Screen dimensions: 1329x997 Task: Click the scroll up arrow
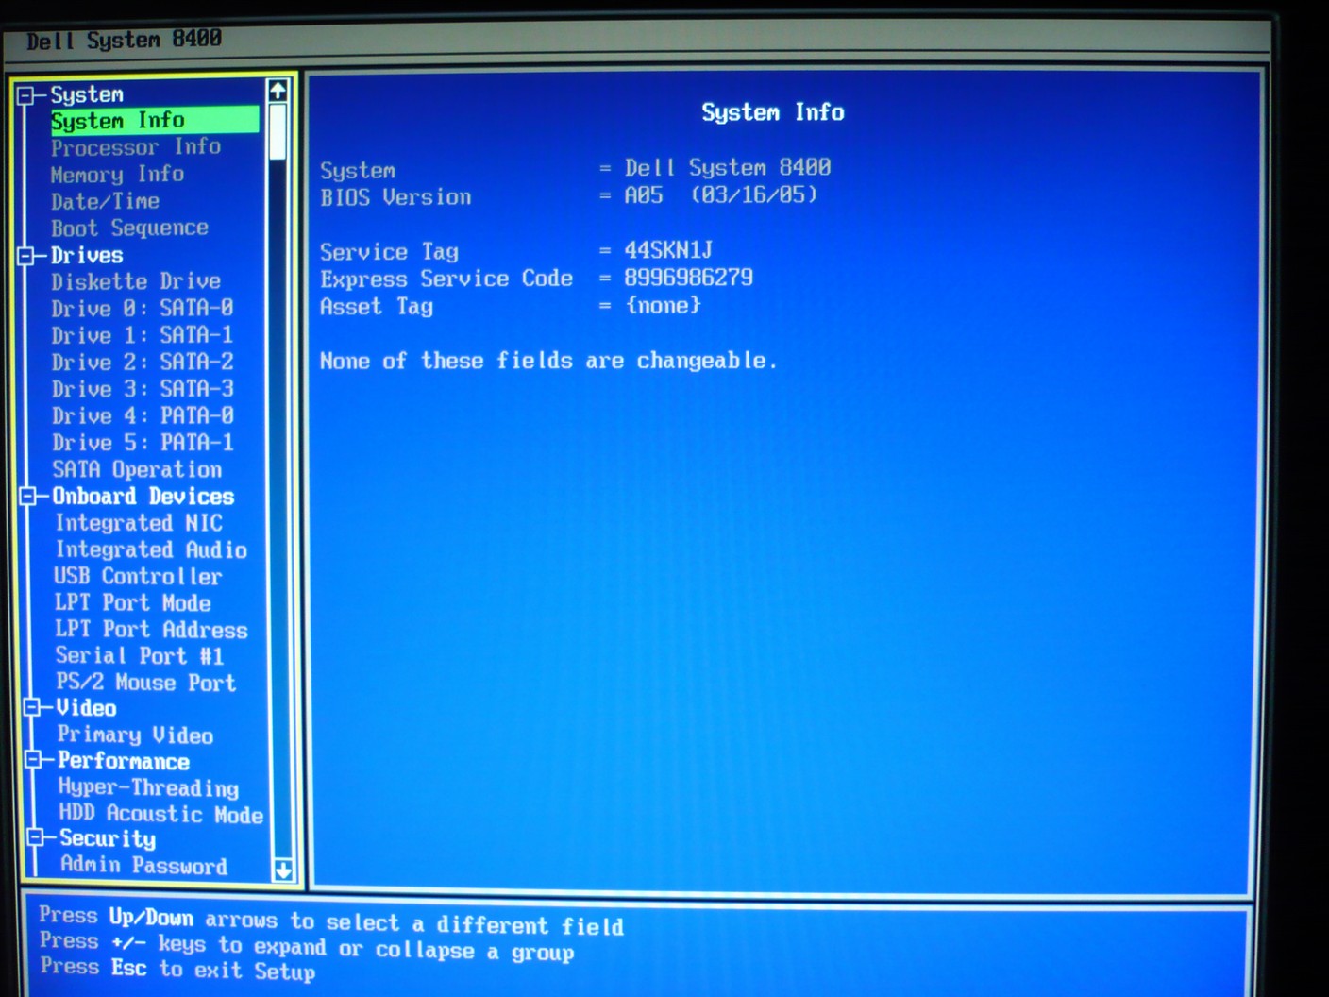[x=278, y=92]
